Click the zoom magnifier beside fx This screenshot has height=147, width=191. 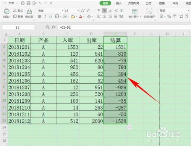[47, 27]
